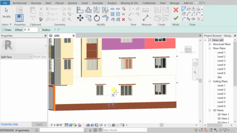The image size is (237, 133).
Task: Toggle Select Links in status bar
Action: point(196,130)
